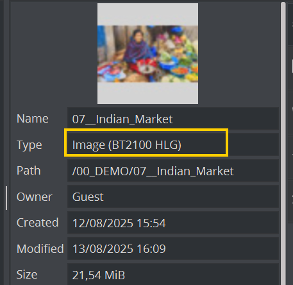Click the Indian Market preview thumbnail
Image resolution: width=293 pixels, height=285 pixels.
147,53
